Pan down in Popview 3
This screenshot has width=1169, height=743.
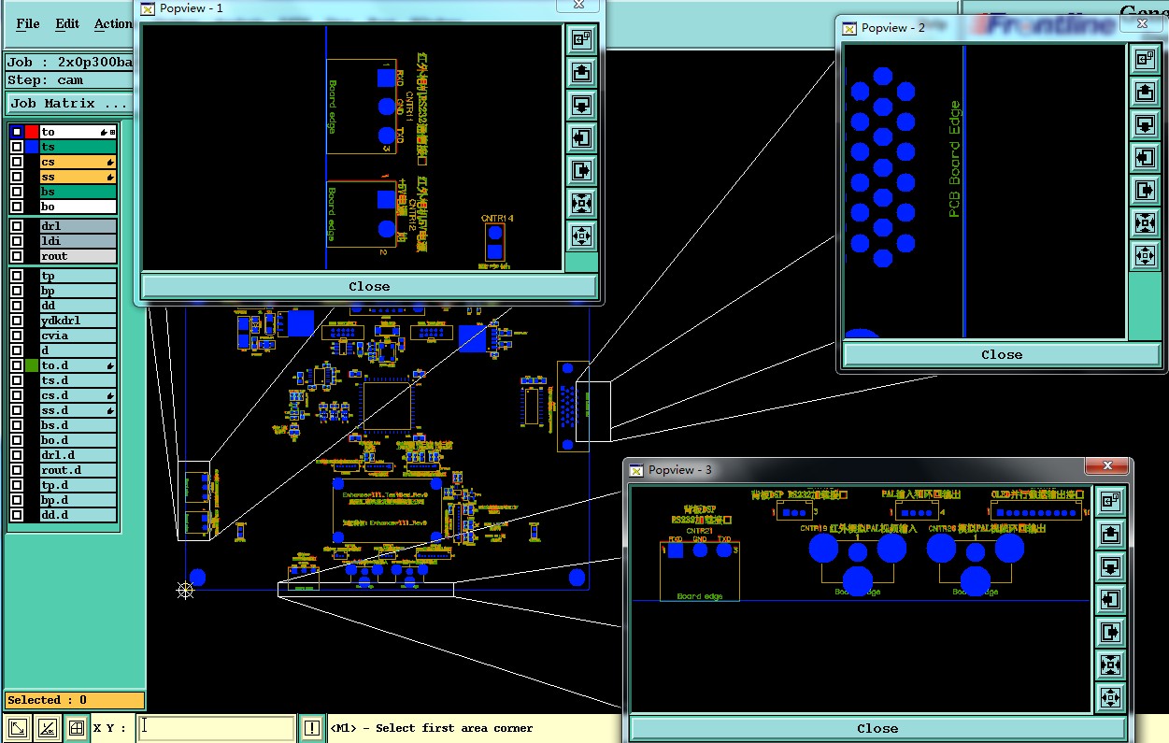pyautogui.click(x=1110, y=566)
